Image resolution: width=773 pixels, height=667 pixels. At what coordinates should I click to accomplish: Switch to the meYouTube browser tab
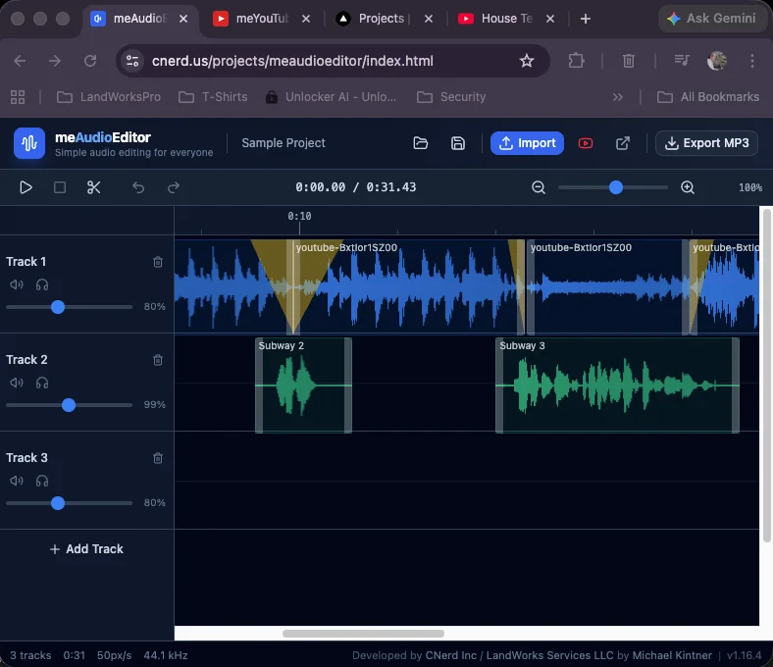[x=261, y=19]
